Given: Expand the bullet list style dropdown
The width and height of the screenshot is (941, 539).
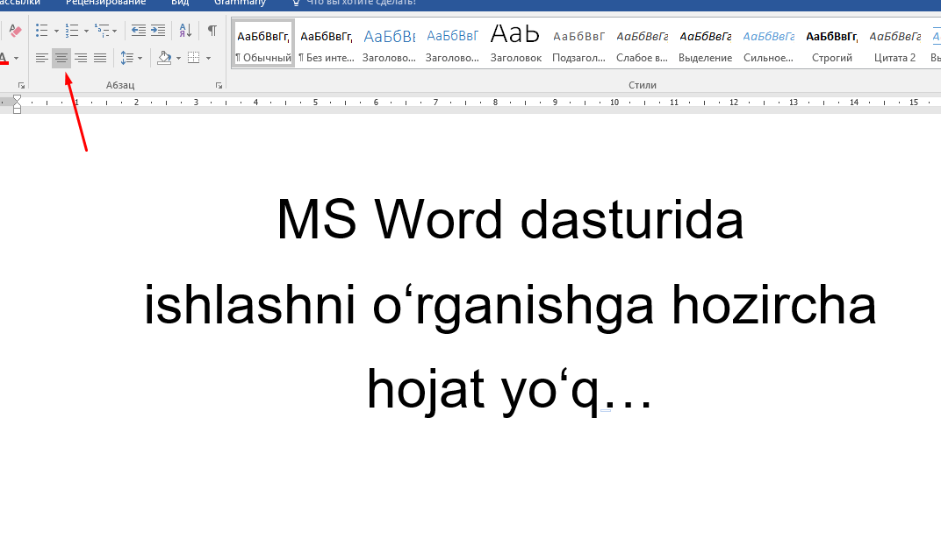Looking at the screenshot, I should (56, 31).
